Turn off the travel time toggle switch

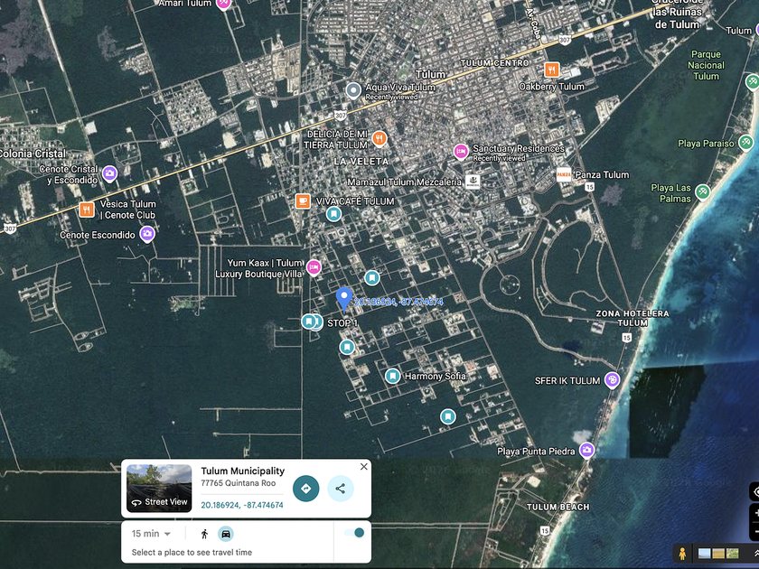point(354,533)
